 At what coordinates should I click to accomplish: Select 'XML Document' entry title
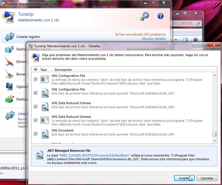[x=62, y=130]
